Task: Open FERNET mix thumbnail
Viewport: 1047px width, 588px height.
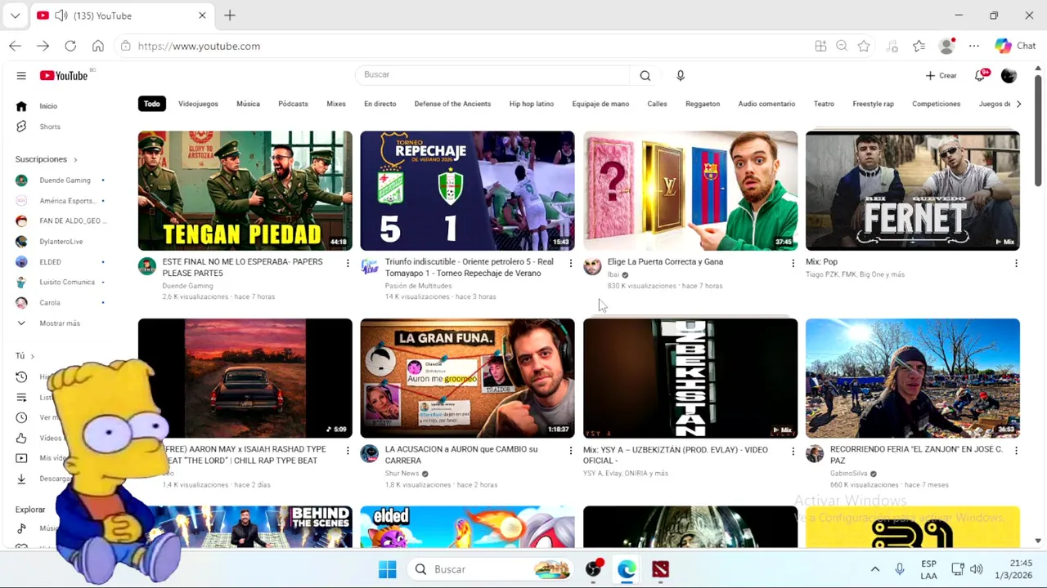Action: point(913,190)
